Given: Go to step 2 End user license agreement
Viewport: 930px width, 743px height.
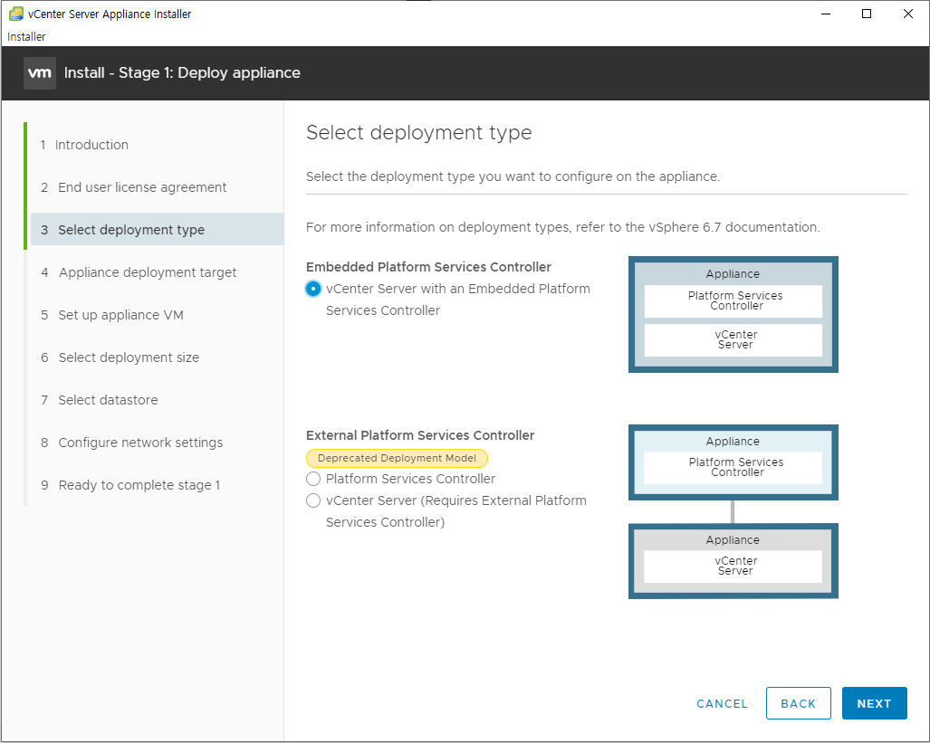Looking at the screenshot, I should click(x=133, y=187).
